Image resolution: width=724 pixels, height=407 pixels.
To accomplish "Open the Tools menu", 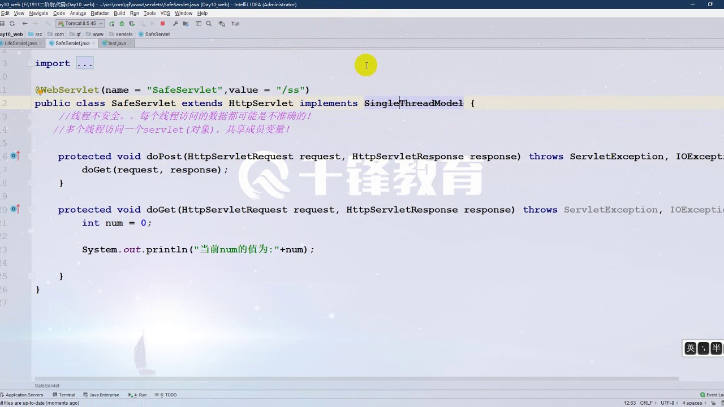I will [x=149, y=13].
